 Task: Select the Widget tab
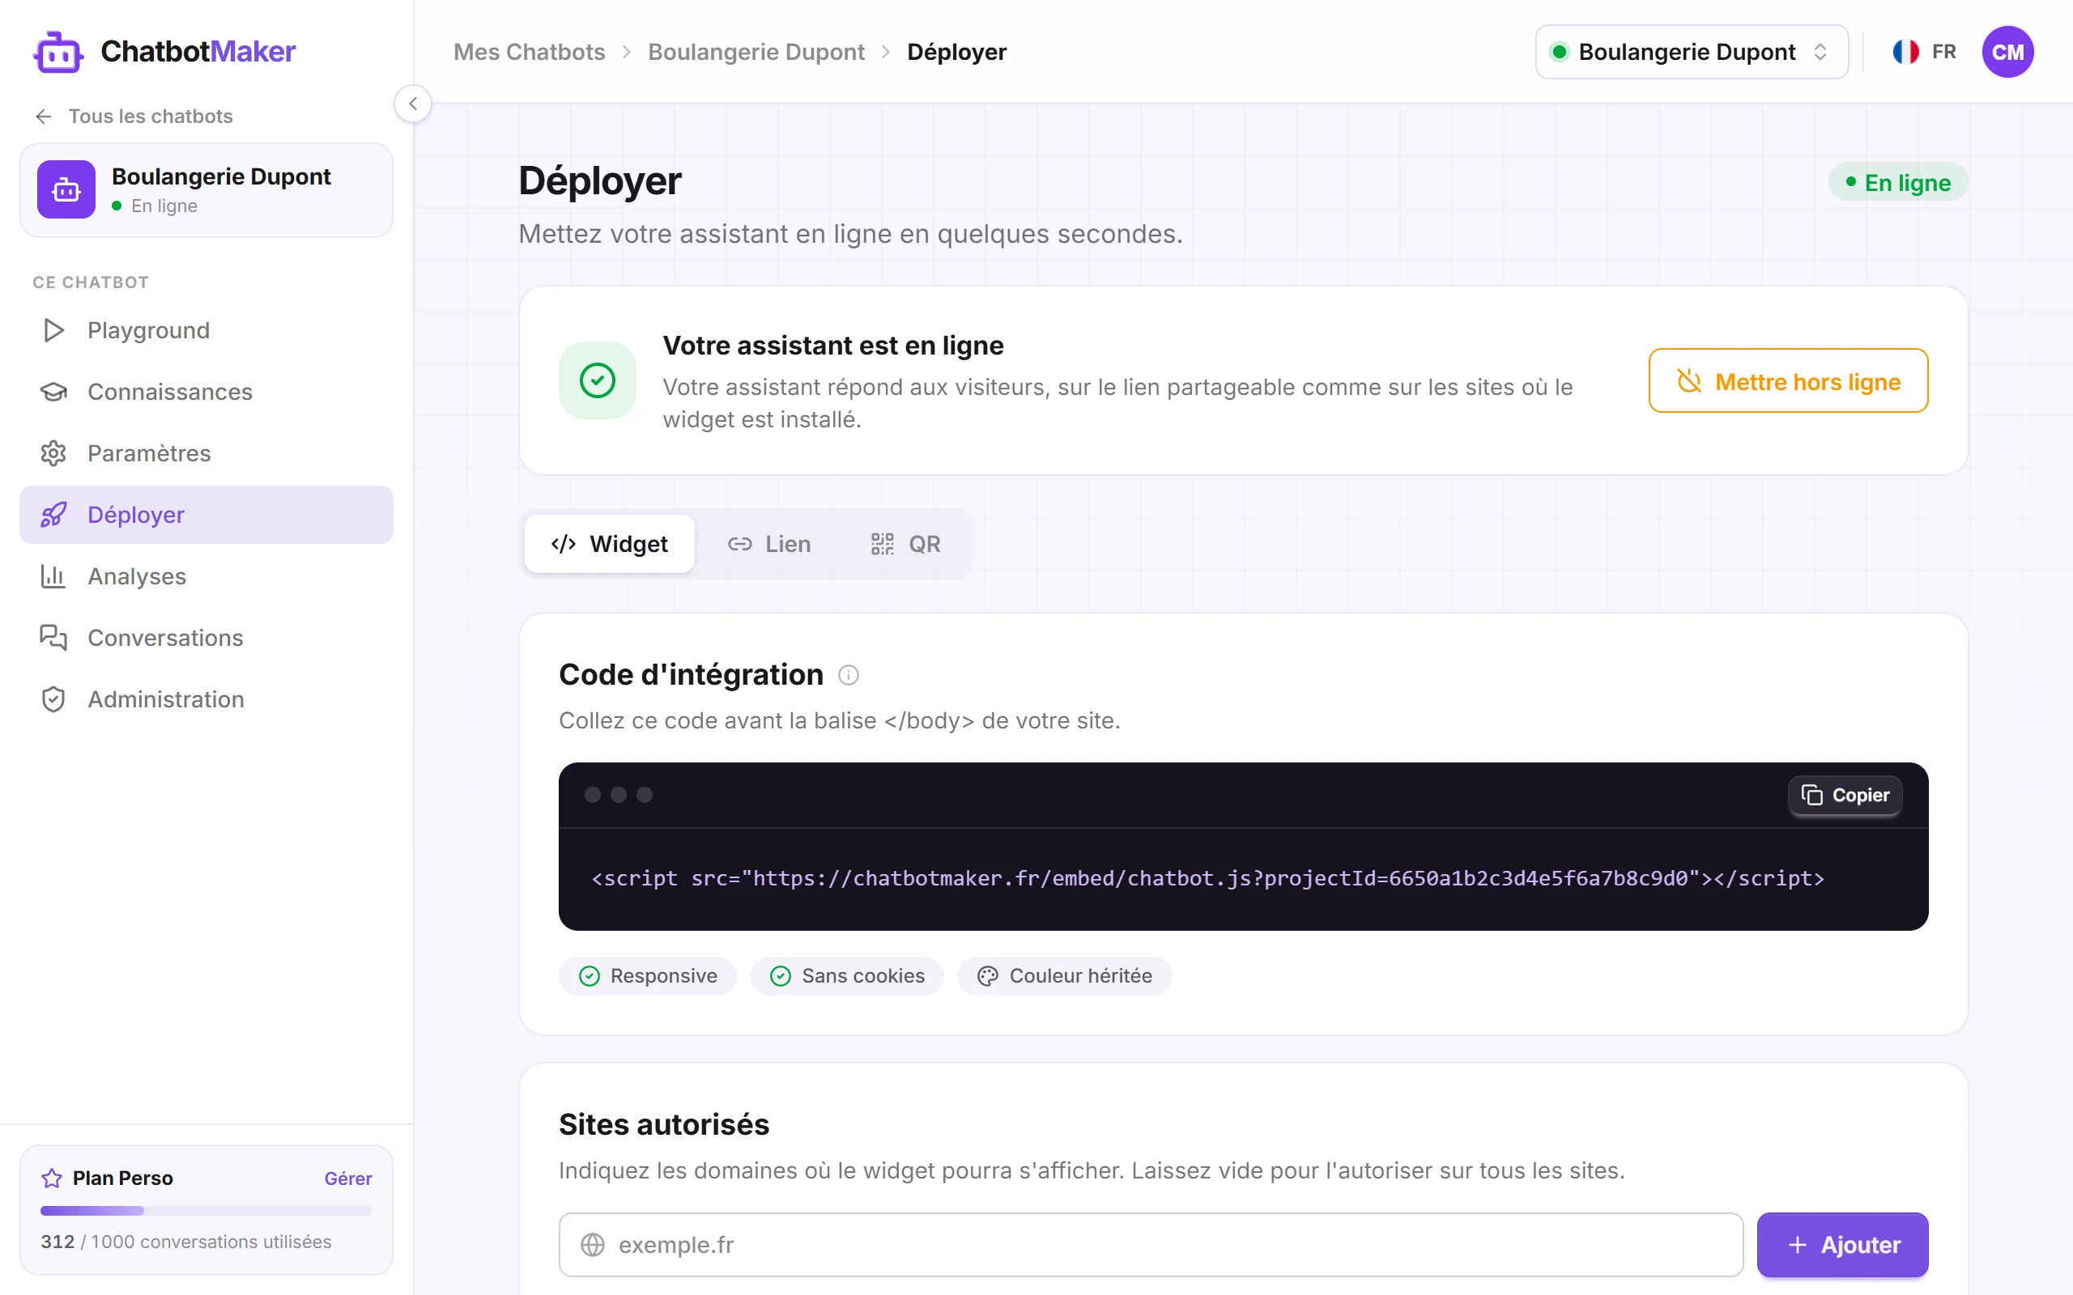(x=609, y=544)
